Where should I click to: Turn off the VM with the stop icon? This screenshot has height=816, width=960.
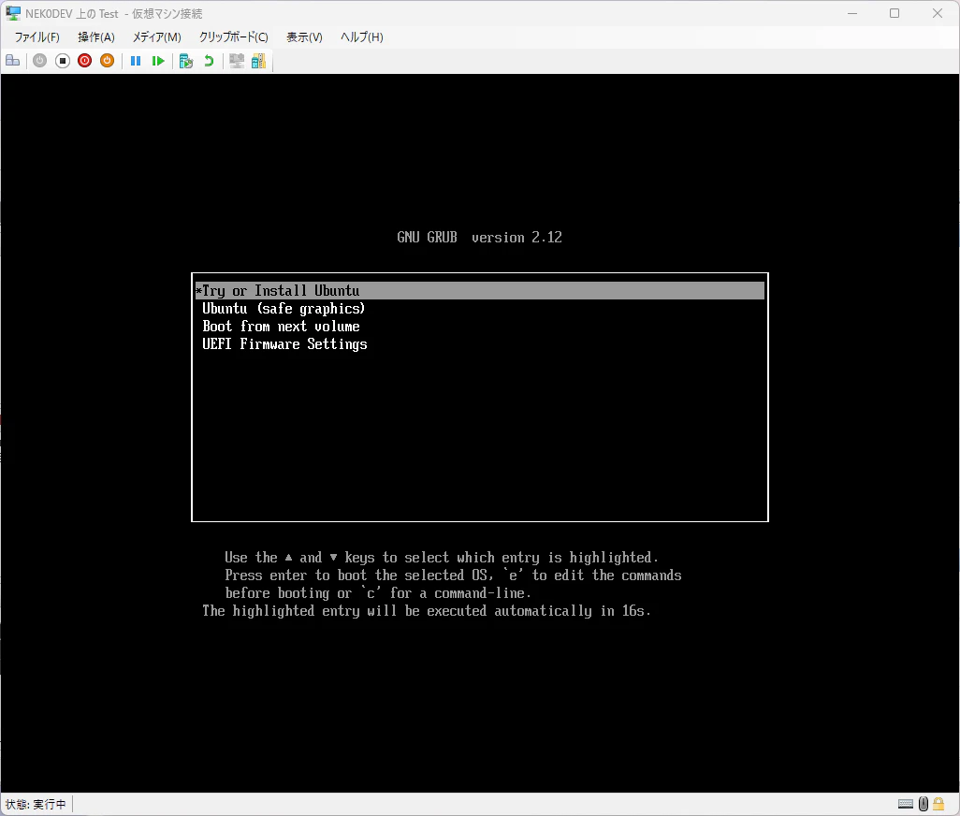click(63, 61)
